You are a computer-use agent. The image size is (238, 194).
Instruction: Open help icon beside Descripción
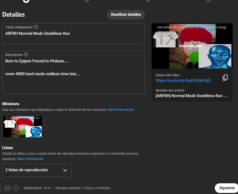click(26, 55)
